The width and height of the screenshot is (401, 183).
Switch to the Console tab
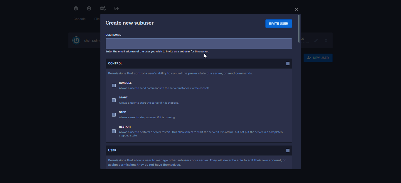(x=80, y=19)
